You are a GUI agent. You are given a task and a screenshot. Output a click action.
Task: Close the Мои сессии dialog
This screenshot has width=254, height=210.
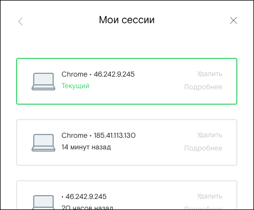coord(234,20)
